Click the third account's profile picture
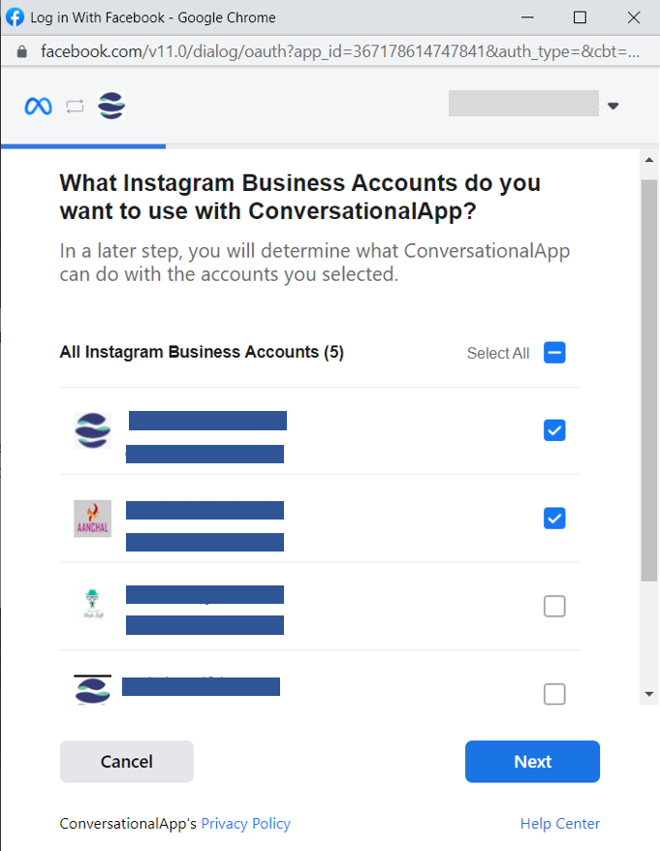 click(93, 606)
